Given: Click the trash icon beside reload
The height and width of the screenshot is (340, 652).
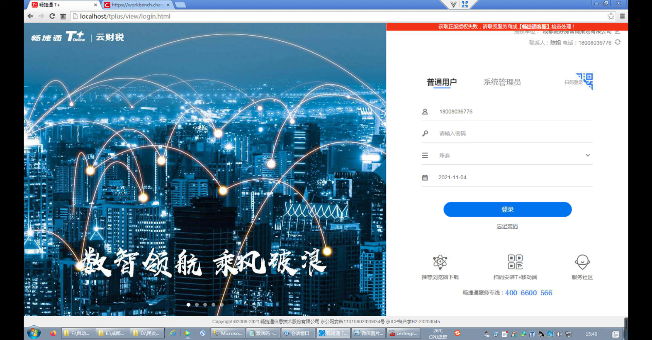Looking at the screenshot, I should [63, 16].
